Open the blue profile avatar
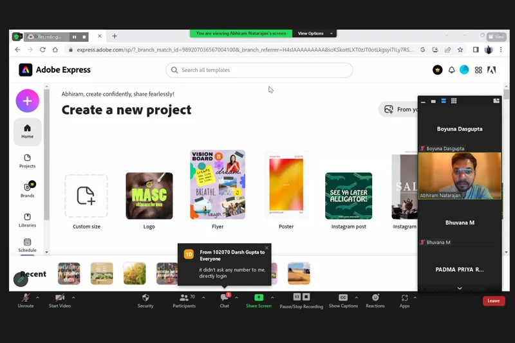The height and width of the screenshot is (343, 515). tap(464, 70)
